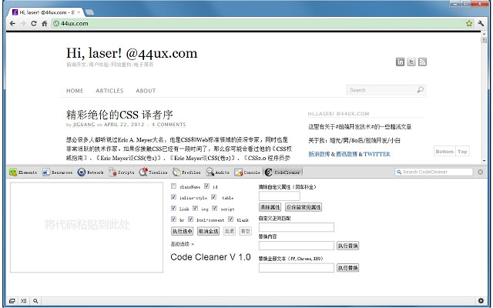493x308 pixels.
Task: Click the 将代码粘贴到此处 code paste area
Action: (x=87, y=227)
